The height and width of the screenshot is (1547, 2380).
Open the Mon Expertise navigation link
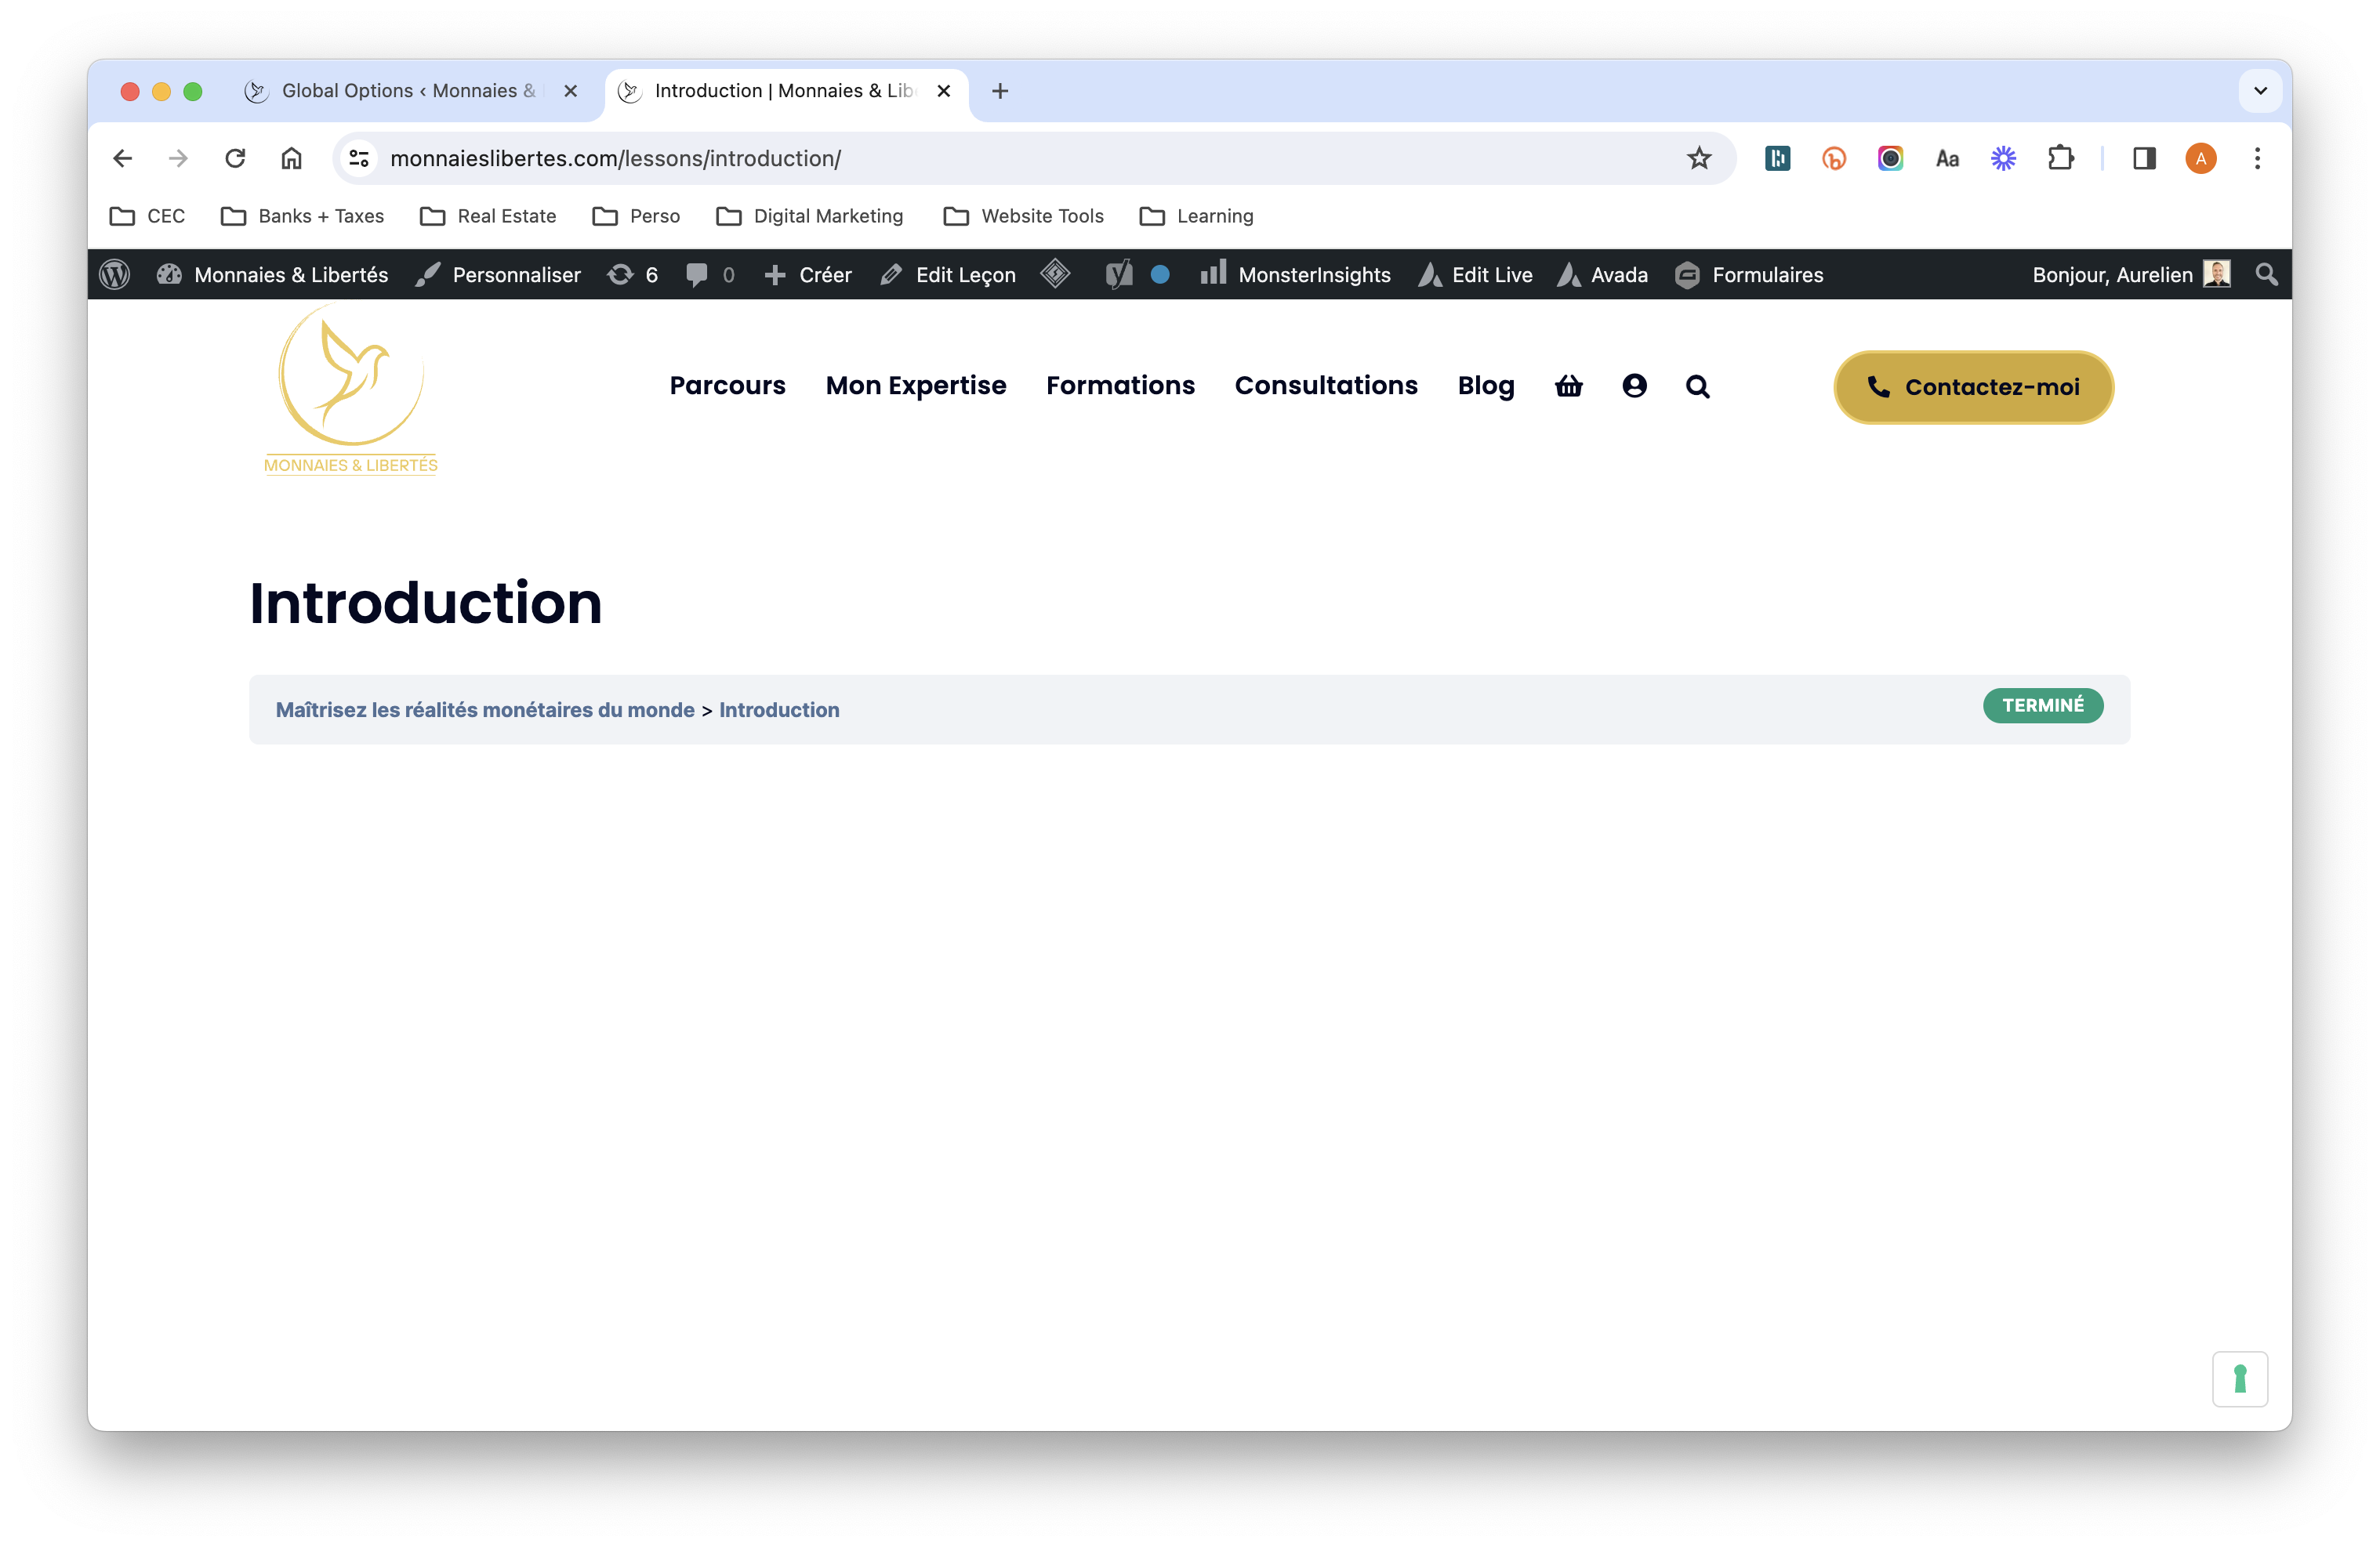point(916,386)
